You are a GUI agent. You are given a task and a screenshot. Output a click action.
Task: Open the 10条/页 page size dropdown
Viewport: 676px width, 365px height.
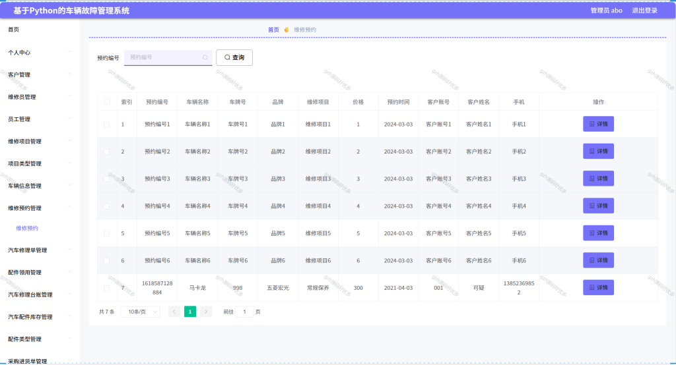(141, 312)
